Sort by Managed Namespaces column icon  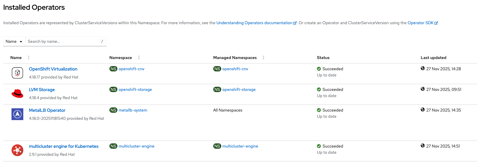[x=263, y=58]
